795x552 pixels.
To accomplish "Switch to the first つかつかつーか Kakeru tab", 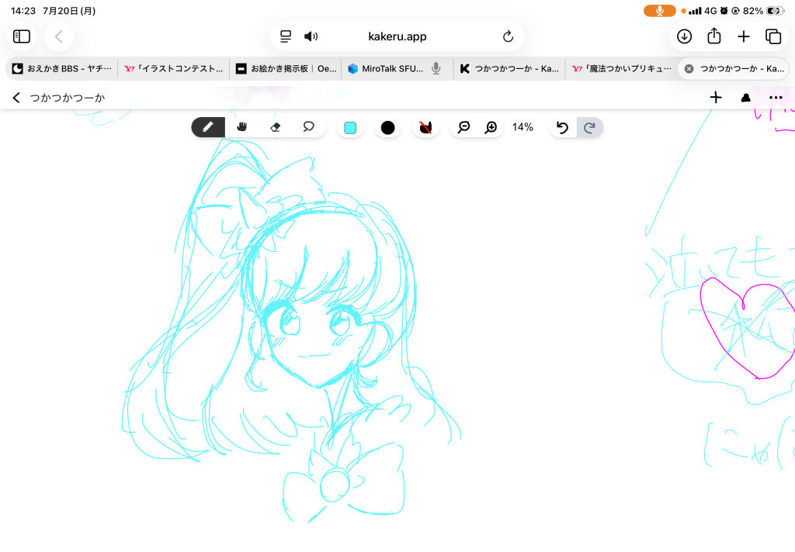I will point(509,69).
